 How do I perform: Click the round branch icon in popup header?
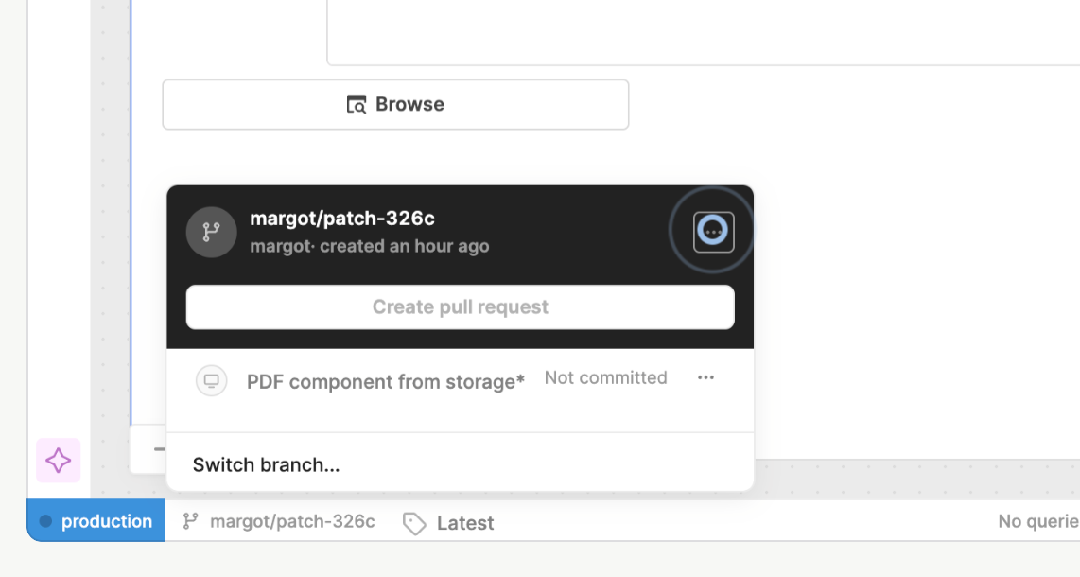pyautogui.click(x=211, y=232)
